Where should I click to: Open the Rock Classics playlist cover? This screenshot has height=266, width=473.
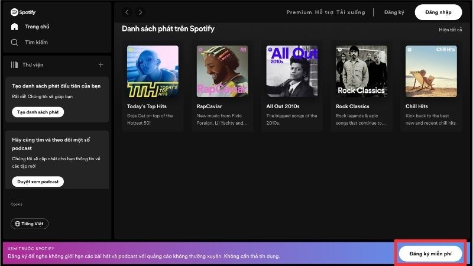(x=362, y=71)
